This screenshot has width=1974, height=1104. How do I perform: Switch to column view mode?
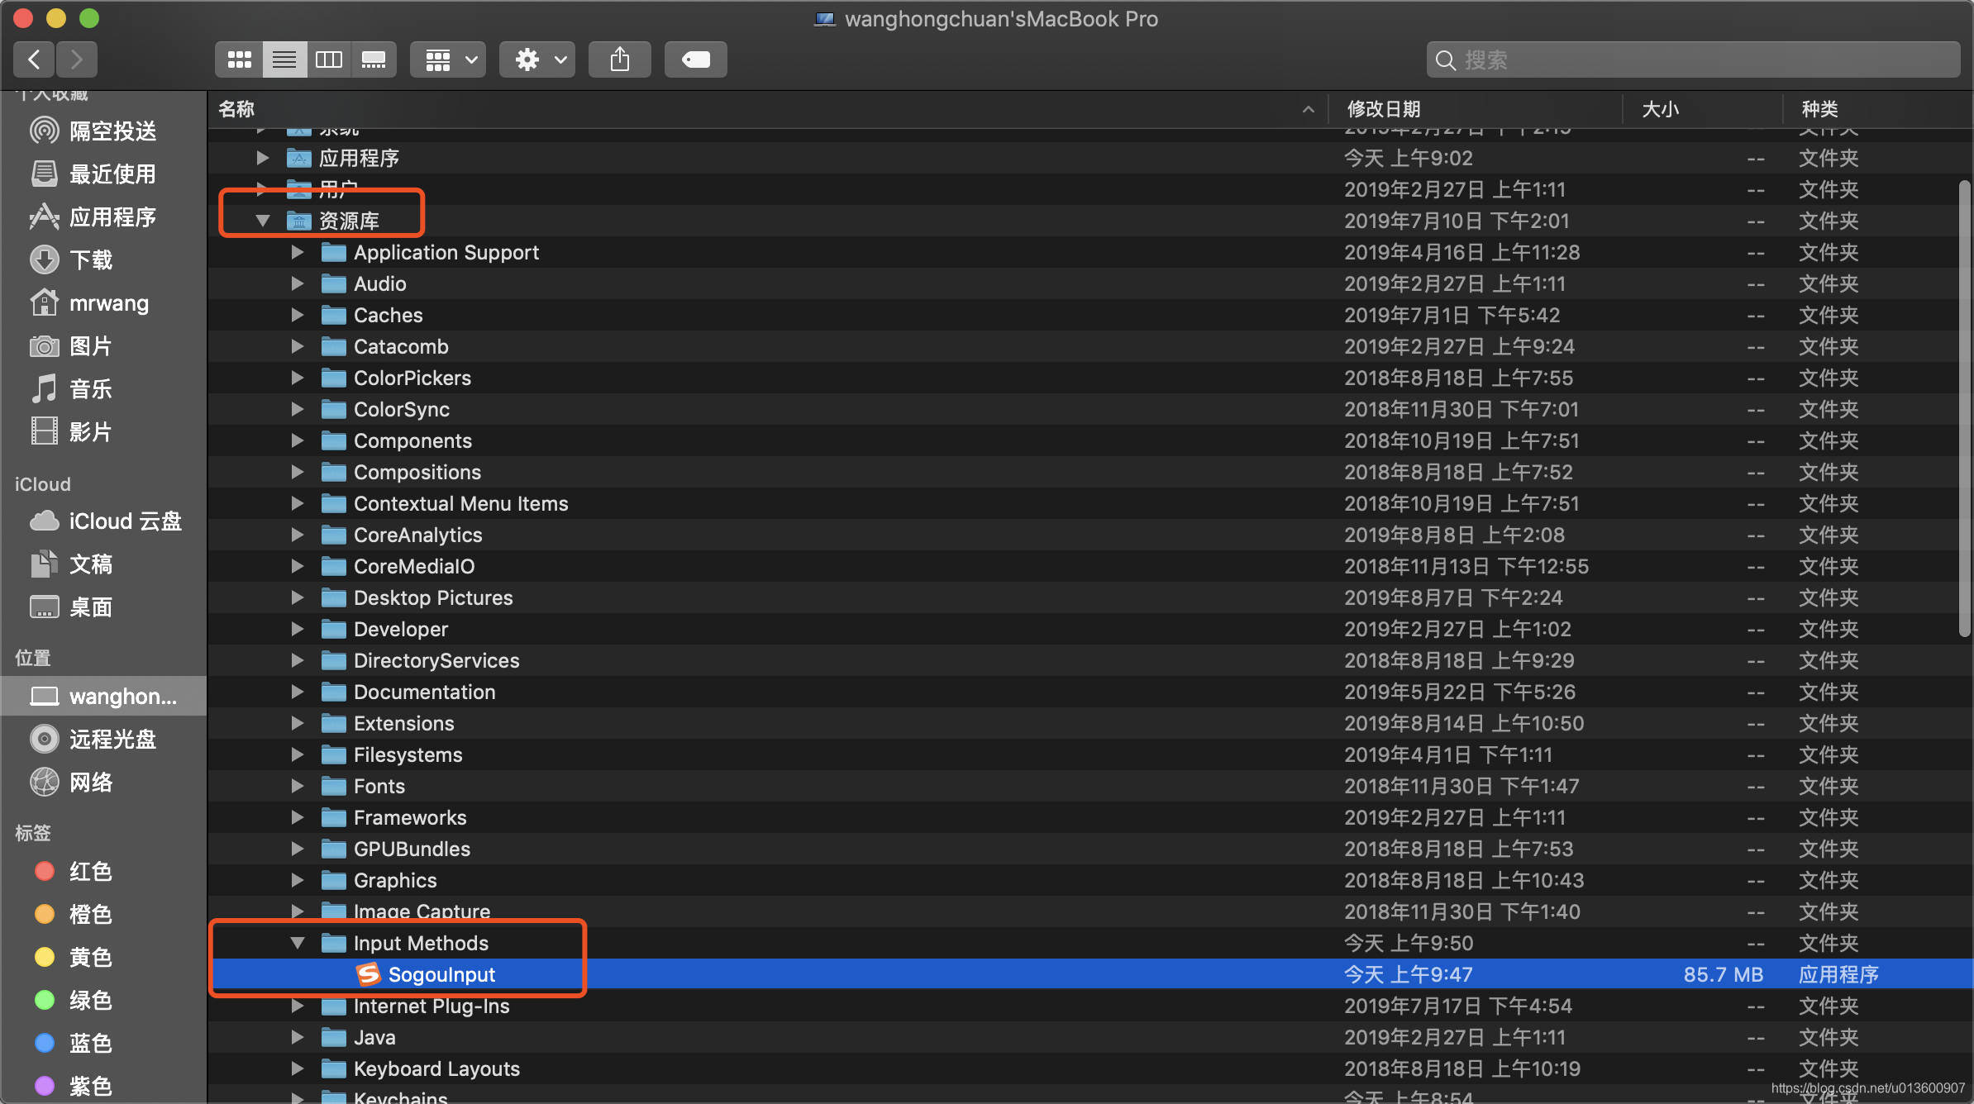[328, 59]
